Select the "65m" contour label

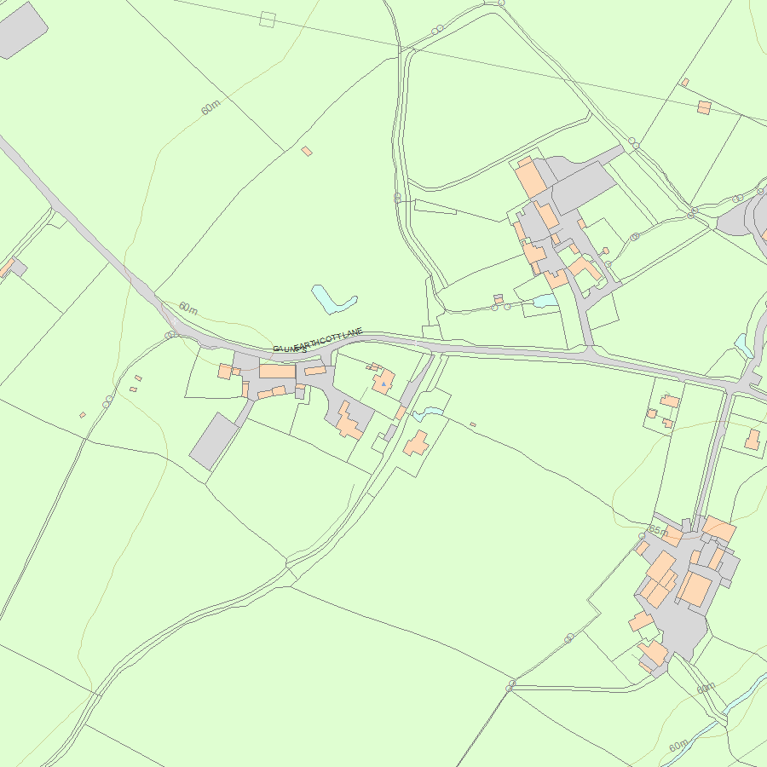click(659, 530)
